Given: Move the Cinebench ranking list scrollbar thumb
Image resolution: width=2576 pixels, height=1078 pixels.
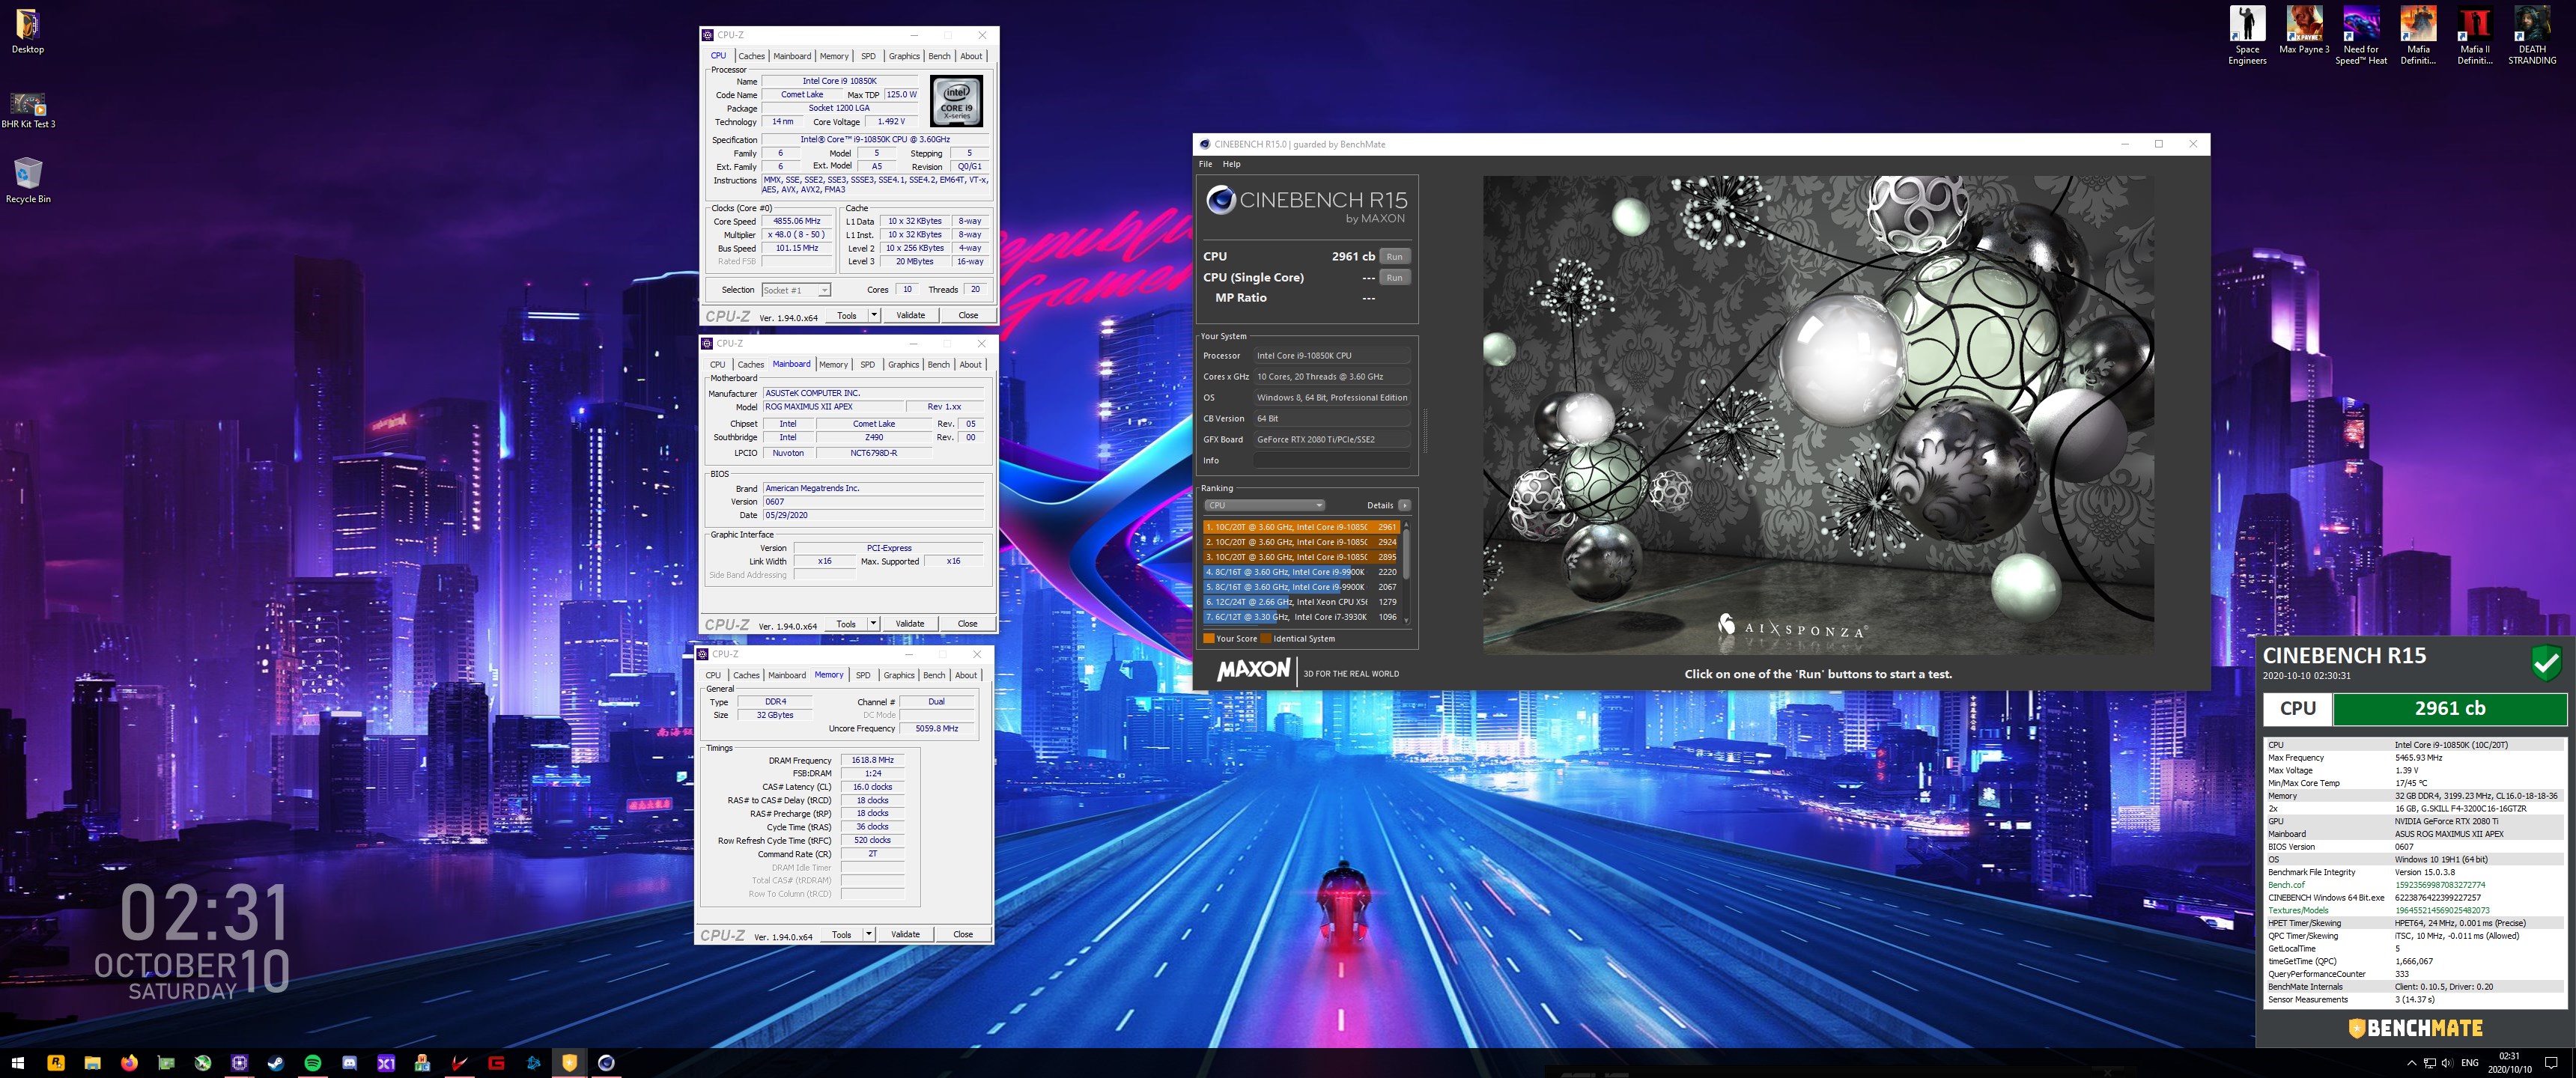Looking at the screenshot, I should [1406, 553].
